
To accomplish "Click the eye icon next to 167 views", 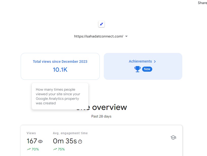I will pyautogui.click(x=40, y=142).
